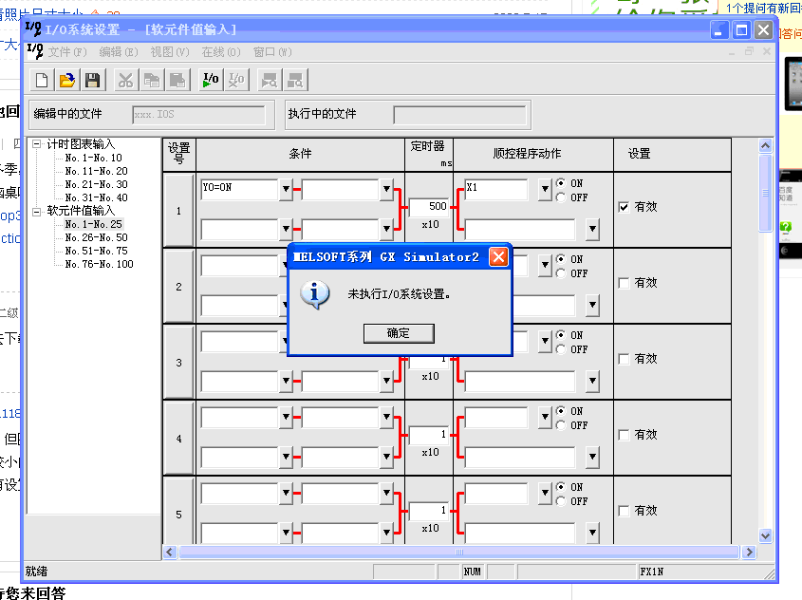Collapse the 计时图表输入 tree node

37,144
